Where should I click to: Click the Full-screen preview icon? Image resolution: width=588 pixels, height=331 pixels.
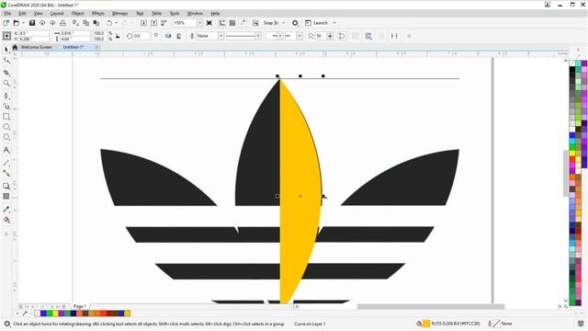209,23
